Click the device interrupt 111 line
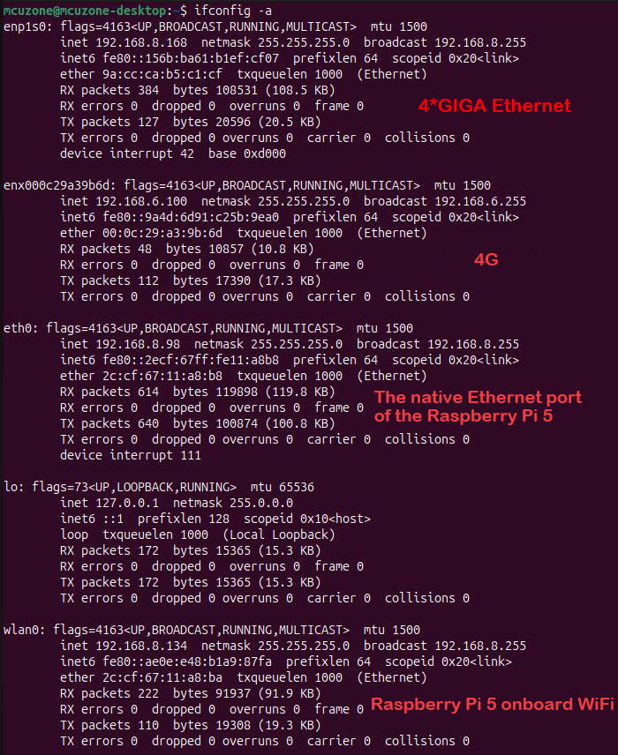The width and height of the screenshot is (618, 755). (130, 455)
